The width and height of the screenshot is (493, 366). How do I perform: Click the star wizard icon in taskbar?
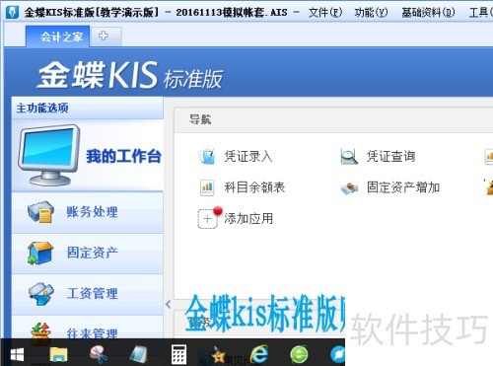click(x=219, y=355)
